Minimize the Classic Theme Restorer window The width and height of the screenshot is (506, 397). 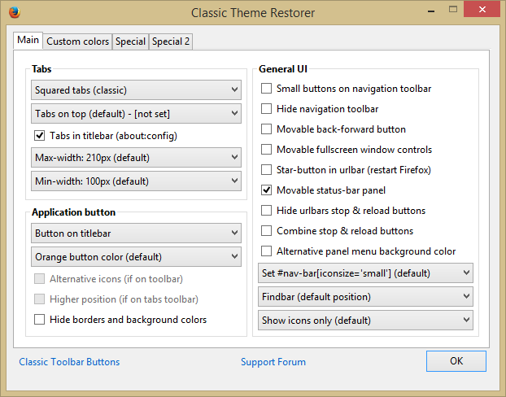point(431,11)
